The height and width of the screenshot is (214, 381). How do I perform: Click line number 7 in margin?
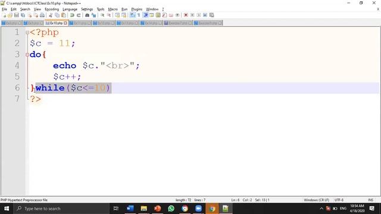click(x=17, y=99)
